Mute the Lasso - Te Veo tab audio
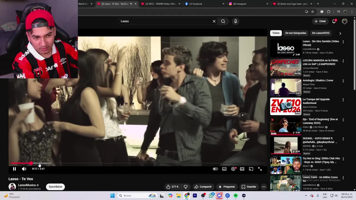Screen dimensions: 356x200 [x=131, y=4]
